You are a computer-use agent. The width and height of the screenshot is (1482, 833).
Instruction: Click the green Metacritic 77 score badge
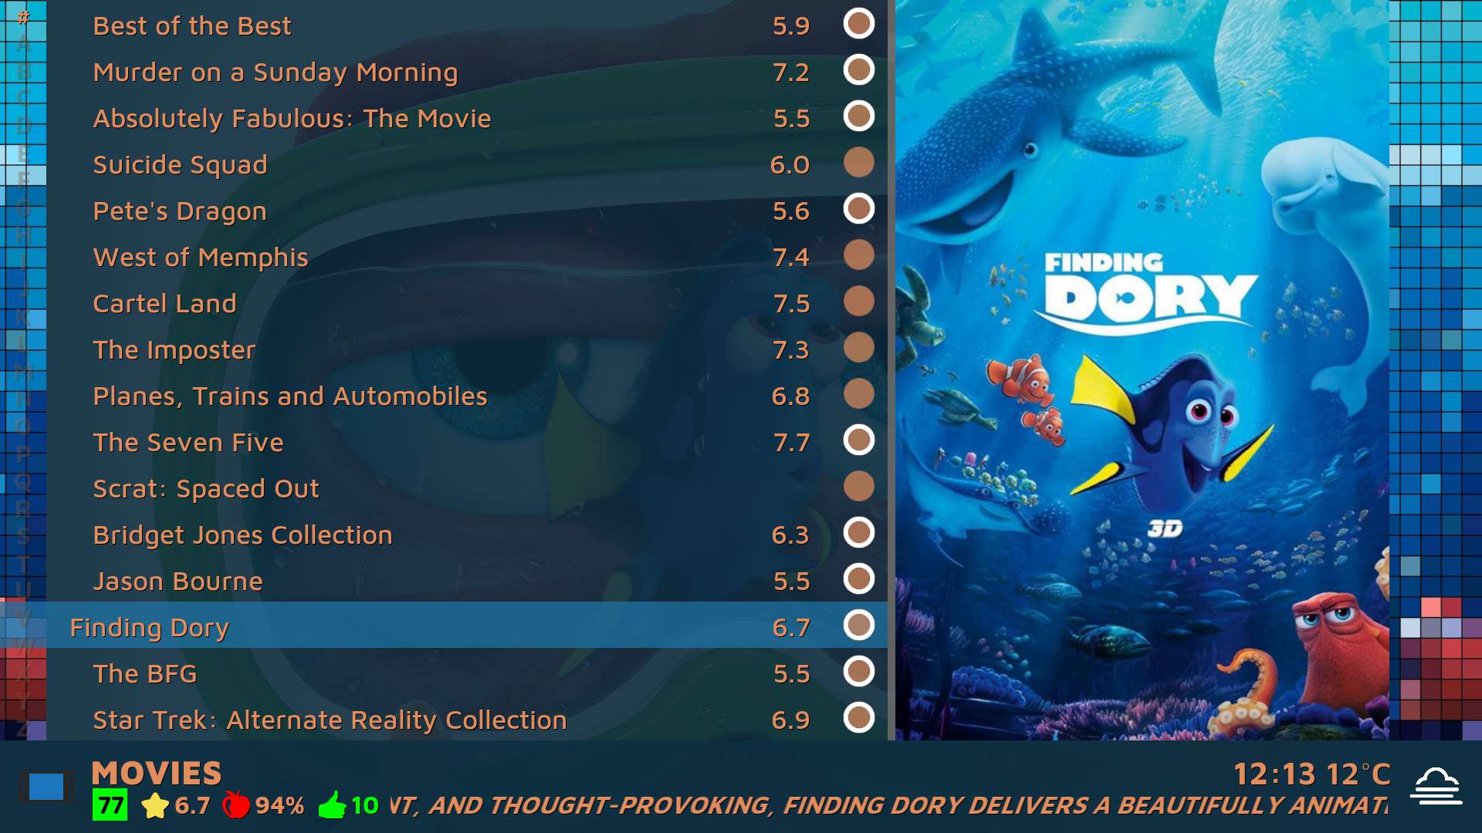[x=110, y=806]
